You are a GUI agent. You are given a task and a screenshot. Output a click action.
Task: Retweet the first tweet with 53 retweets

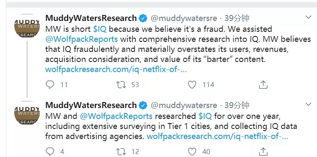121,85
